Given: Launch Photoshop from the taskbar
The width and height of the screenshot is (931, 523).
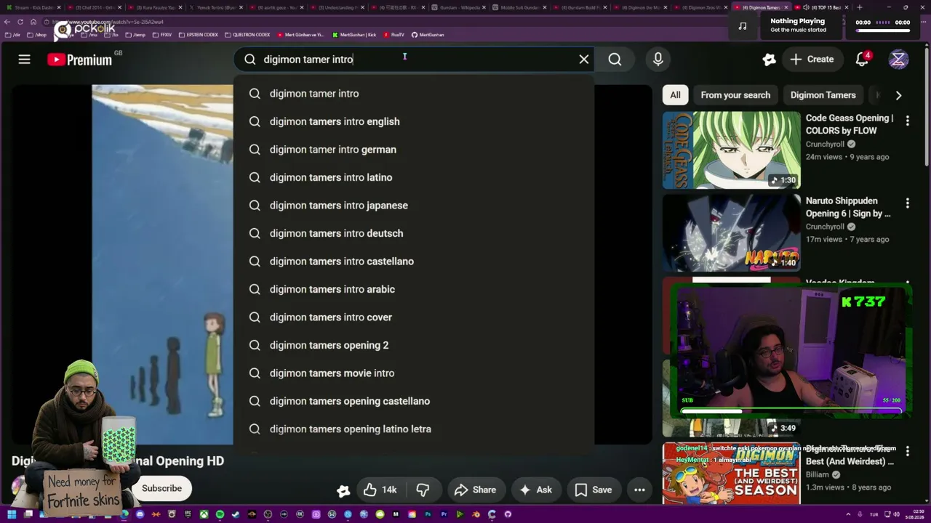Looking at the screenshot, I should pyautogui.click(x=428, y=514).
